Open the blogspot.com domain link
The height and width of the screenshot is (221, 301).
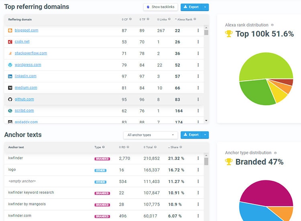click(26, 30)
